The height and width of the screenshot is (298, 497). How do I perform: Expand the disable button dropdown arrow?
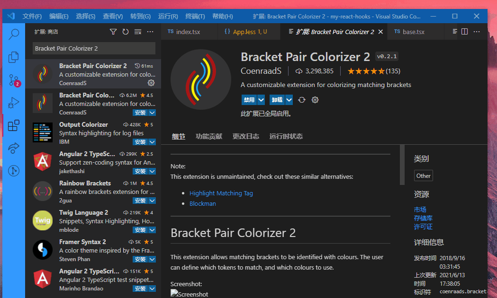click(x=261, y=100)
